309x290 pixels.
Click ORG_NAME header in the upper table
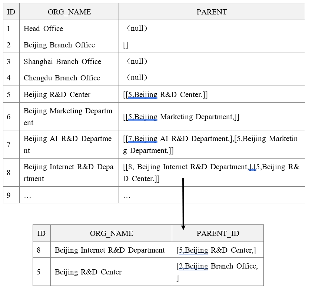(x=69, y=12)
